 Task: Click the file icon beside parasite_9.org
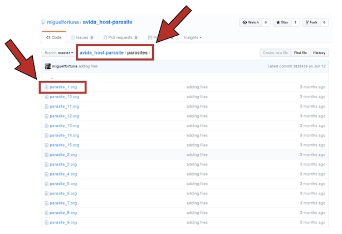point(46,222)
